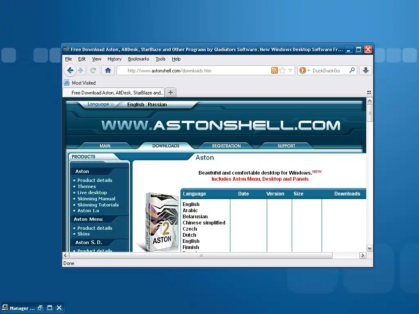Screen dimensions: 419x314
Task: Select Czech in the language list
Action: click(x=190, y=229)
